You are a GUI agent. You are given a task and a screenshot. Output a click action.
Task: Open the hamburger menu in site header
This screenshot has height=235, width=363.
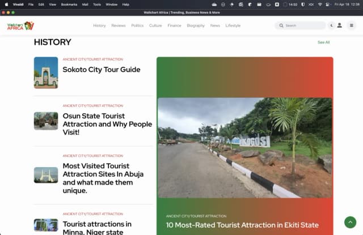[351, 25]
